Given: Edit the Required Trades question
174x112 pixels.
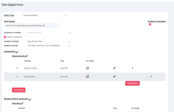Looking at the screenshot, I should pos(115,68).
